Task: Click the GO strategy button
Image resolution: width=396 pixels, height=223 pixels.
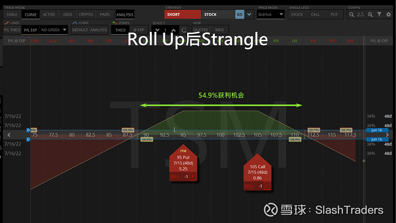Action: point(240,14)
